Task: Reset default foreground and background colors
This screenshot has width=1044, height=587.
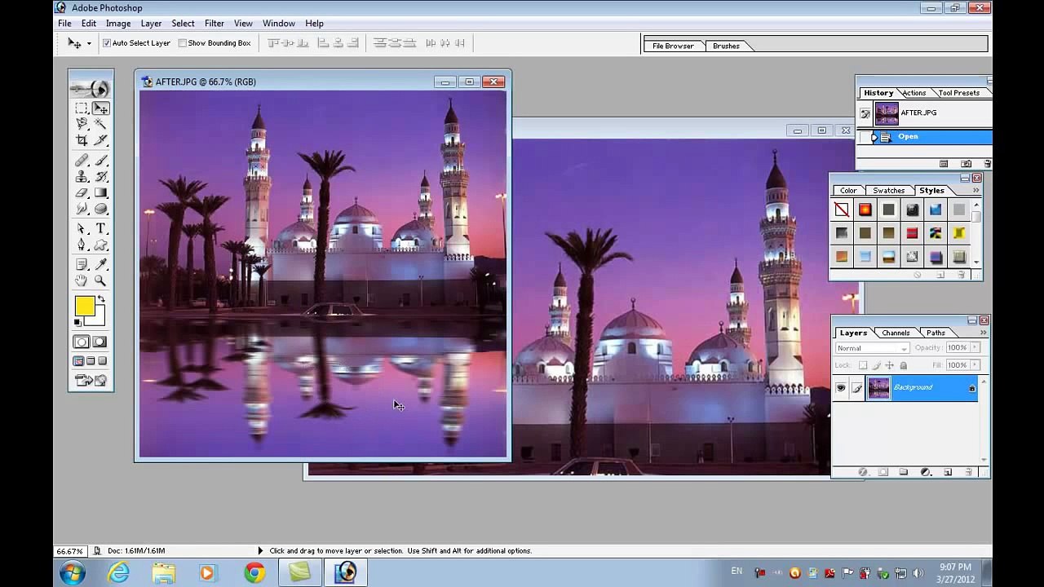Action: click(77, 323)
